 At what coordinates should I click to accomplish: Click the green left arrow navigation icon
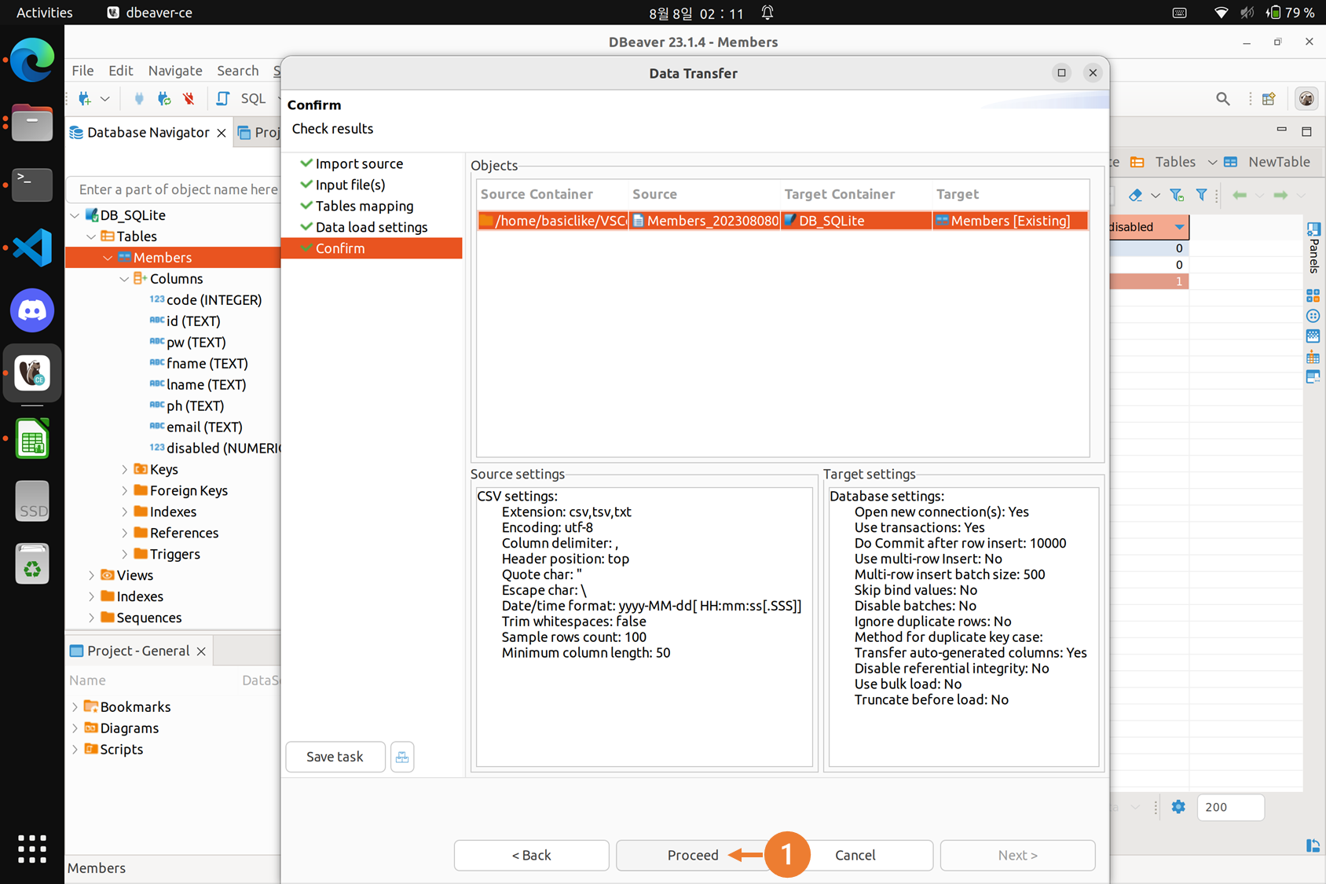pyautogui.click(x=1240, y=195)
